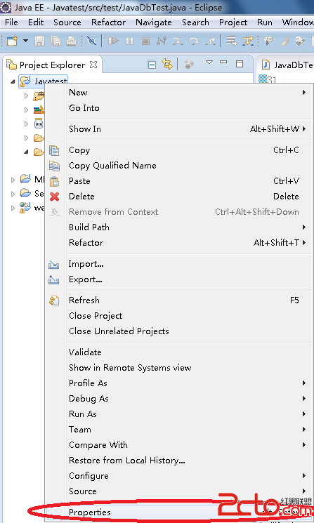314x523 pixels.
Task: Open the File menu
Action: [x=11, y=22]
